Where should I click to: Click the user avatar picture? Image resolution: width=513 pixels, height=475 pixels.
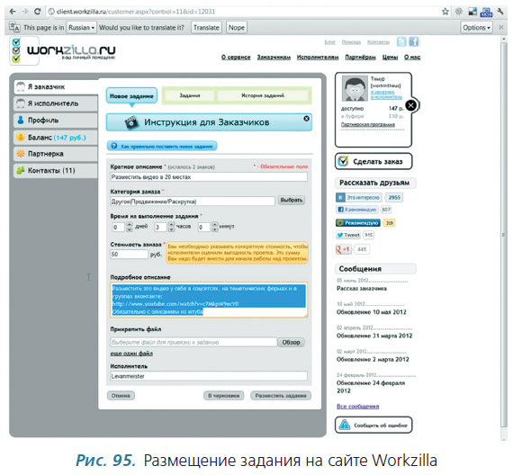pos(355,88)
